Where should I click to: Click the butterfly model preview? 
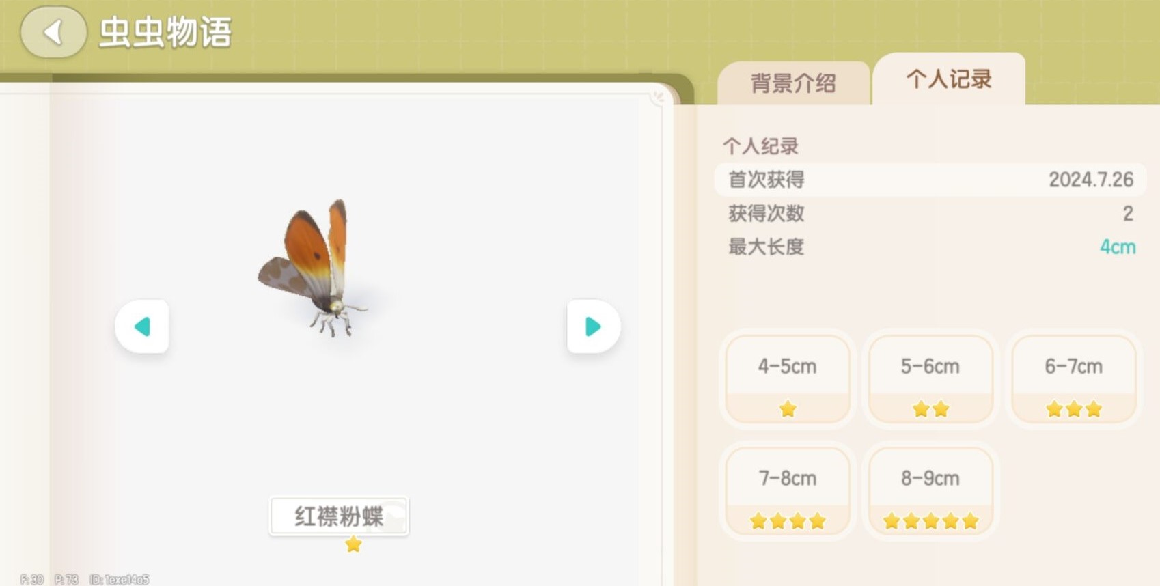(x=313, y=268)
